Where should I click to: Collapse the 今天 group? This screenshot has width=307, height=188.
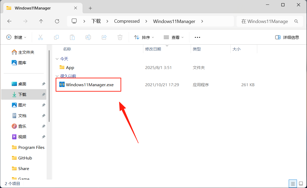[x=57, y=59]
